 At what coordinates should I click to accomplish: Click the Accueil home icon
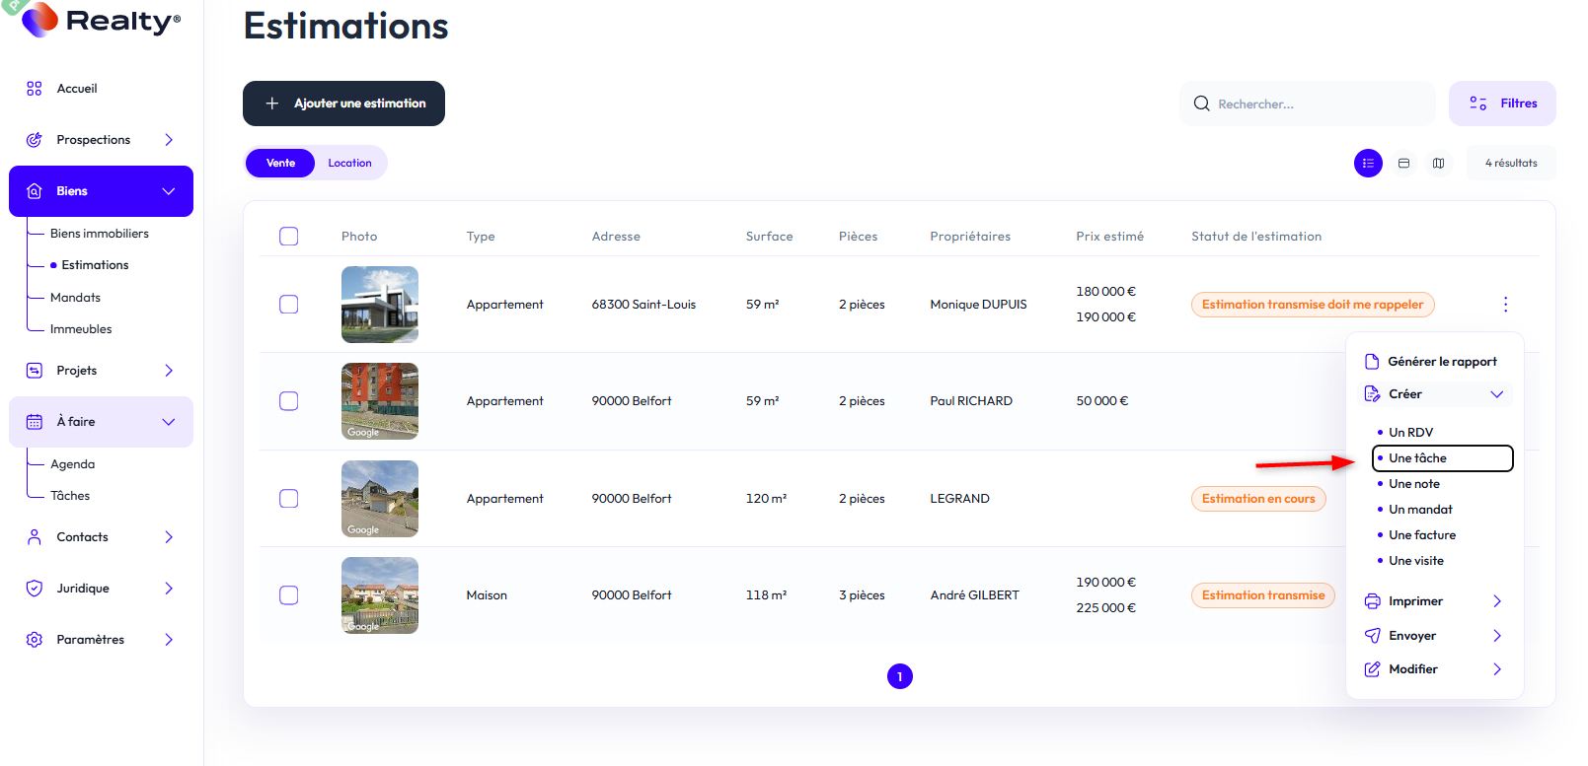pos(35,89)
